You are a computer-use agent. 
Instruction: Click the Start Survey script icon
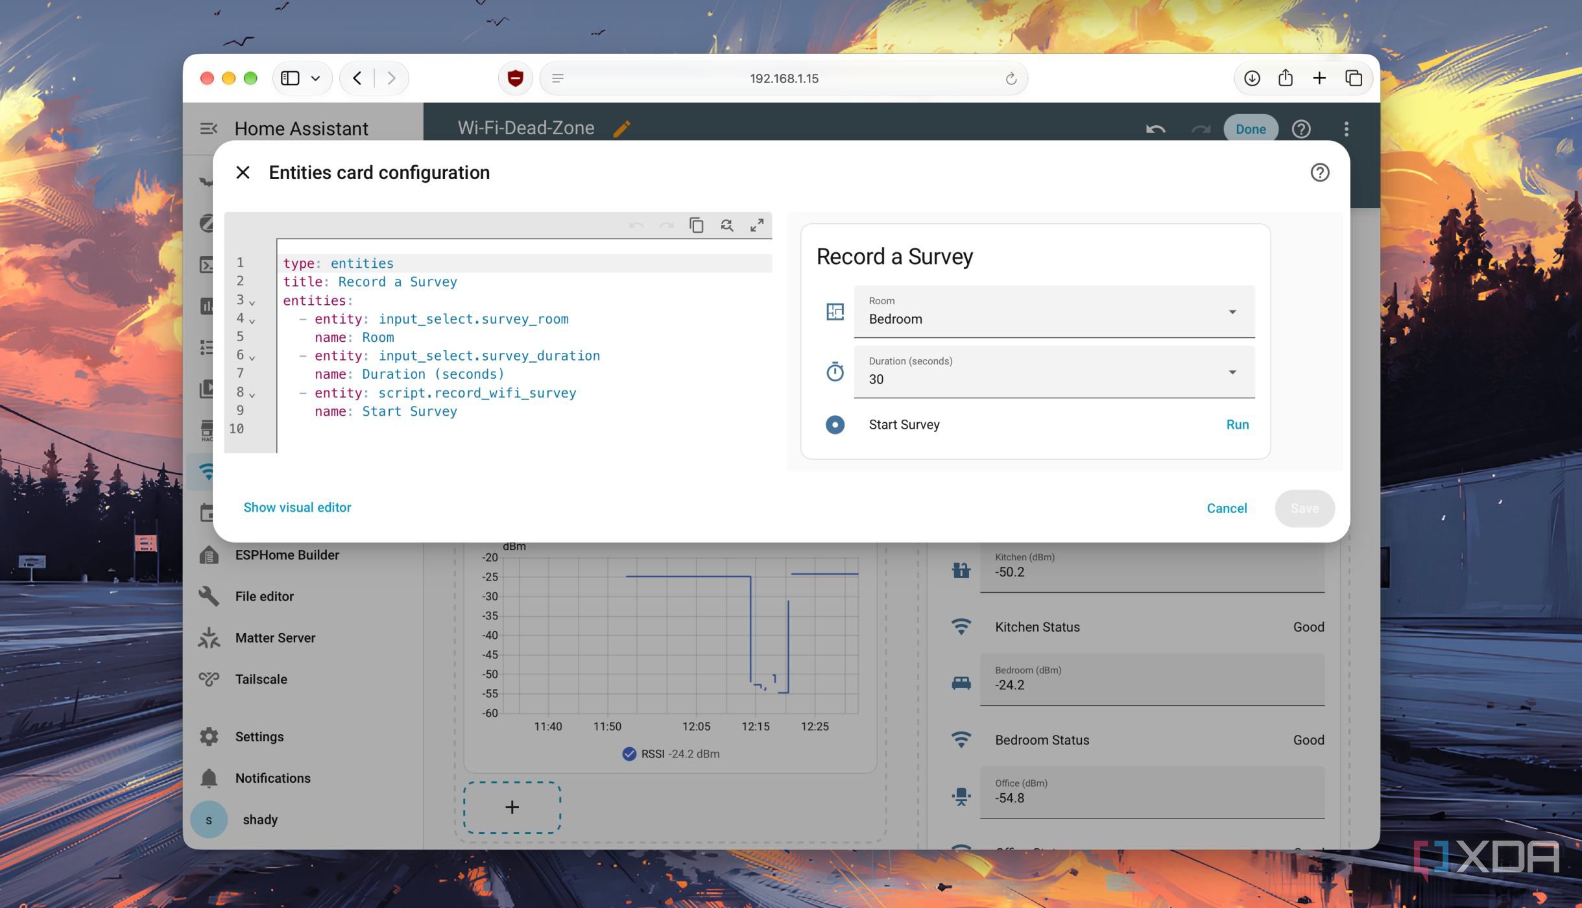[835, 425]
